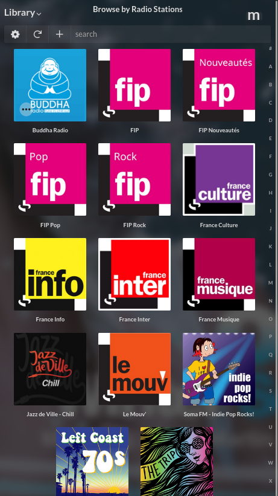Open the France Culture station artwork
This screenshot has height=496, width=278.
pos(219,179)
